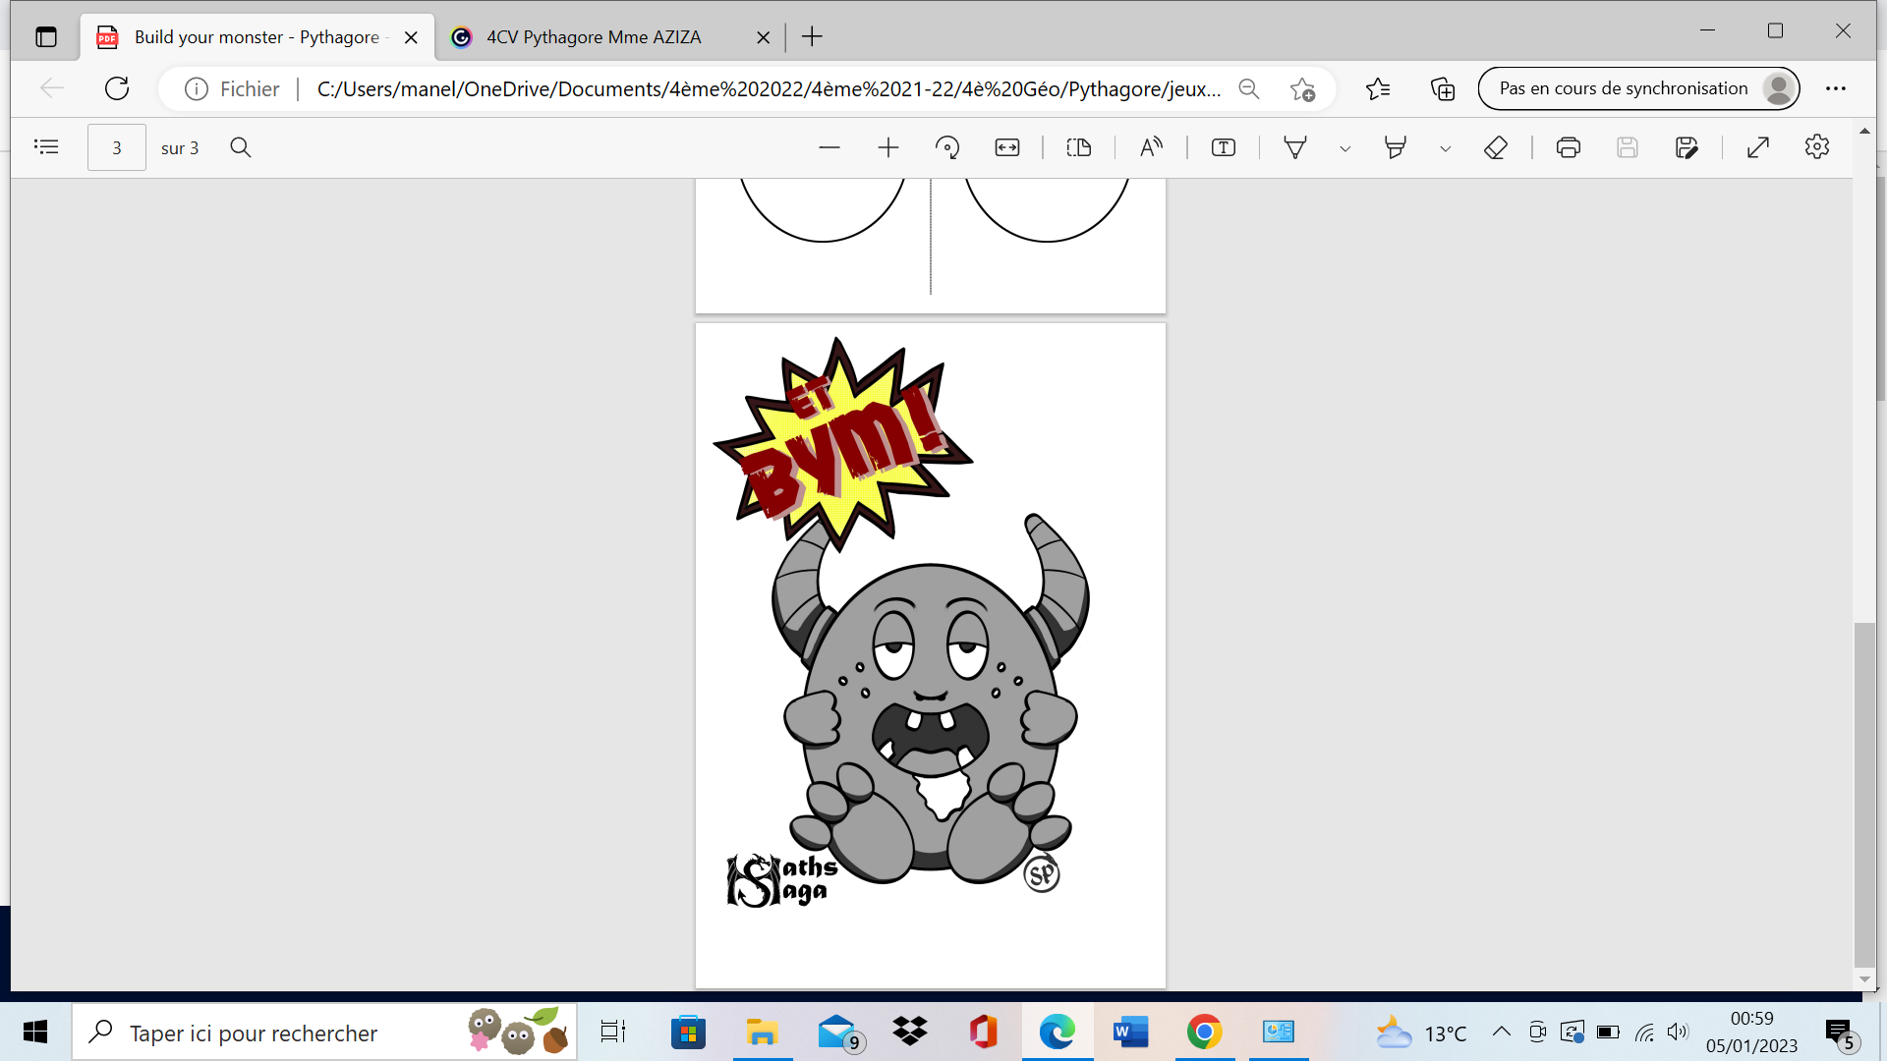This screenshot has width=1887, height=1061.
Task: Toggle the table of contents pane
Action: tap(46, 147)
